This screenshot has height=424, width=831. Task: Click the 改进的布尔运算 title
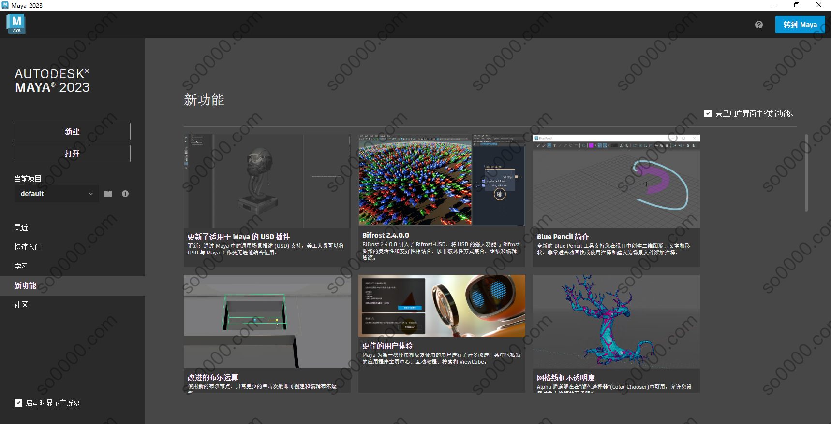click(213, 377)
